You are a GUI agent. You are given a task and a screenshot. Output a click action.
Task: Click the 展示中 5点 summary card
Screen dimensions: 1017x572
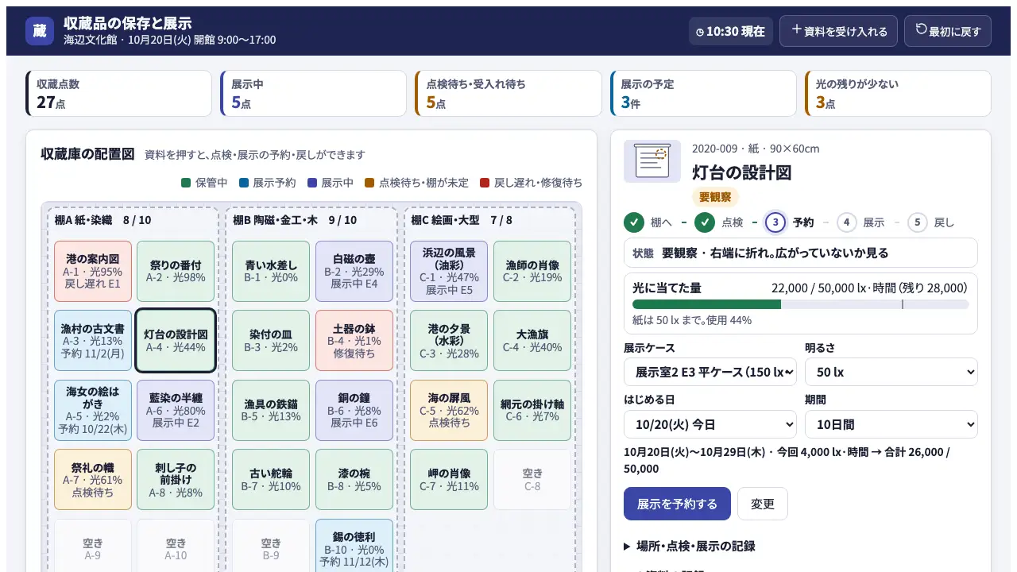coord(314,94)
